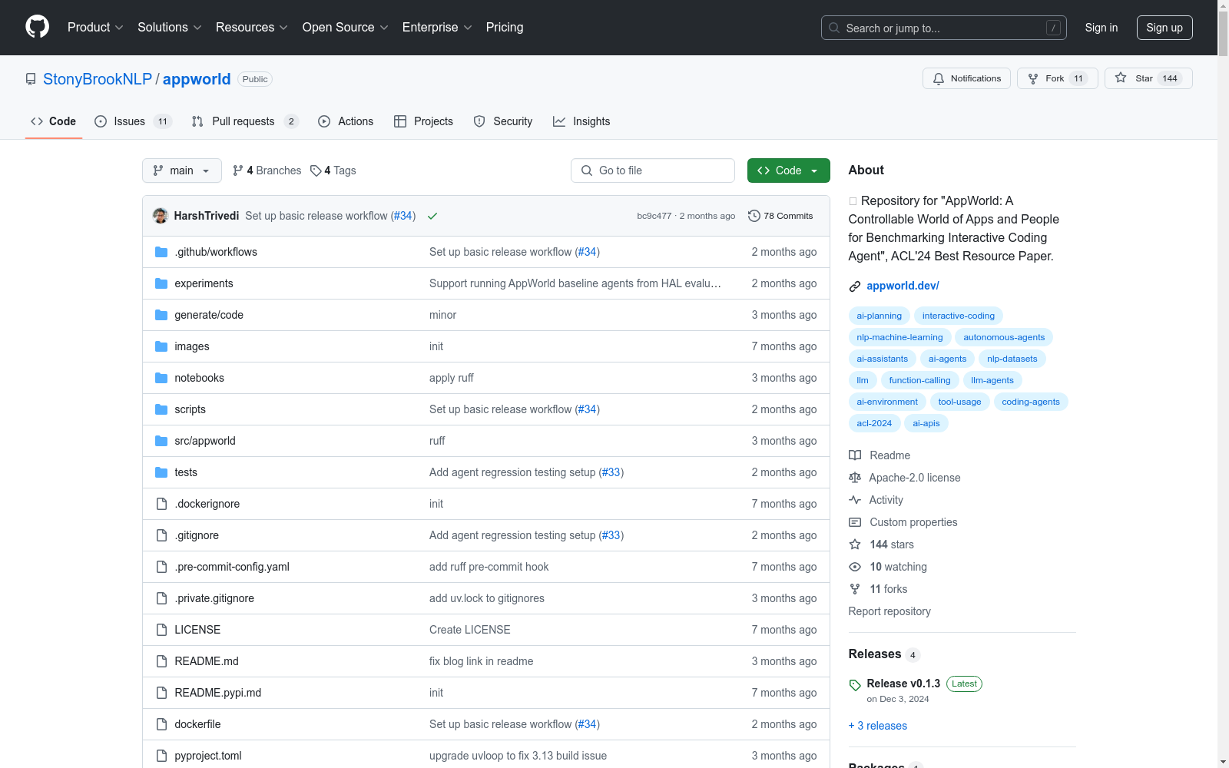
Task: Open the .pre-commit-config.yaml file
Action: tap(232, 567)
